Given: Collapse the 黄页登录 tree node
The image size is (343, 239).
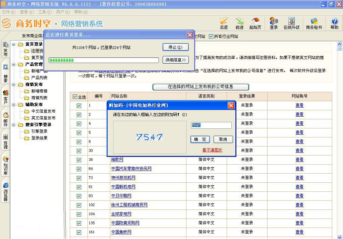Looking at the screenshot, I should tap(14, 44).
